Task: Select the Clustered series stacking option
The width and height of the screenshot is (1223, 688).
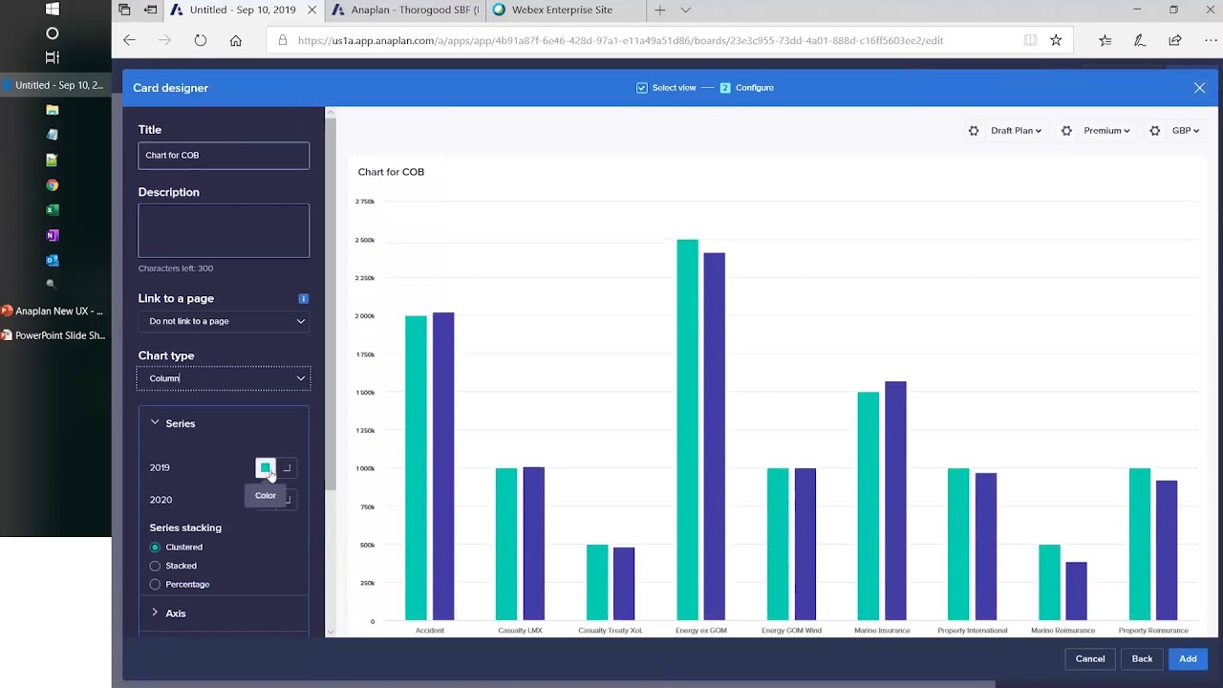Action: coord(155,548)
